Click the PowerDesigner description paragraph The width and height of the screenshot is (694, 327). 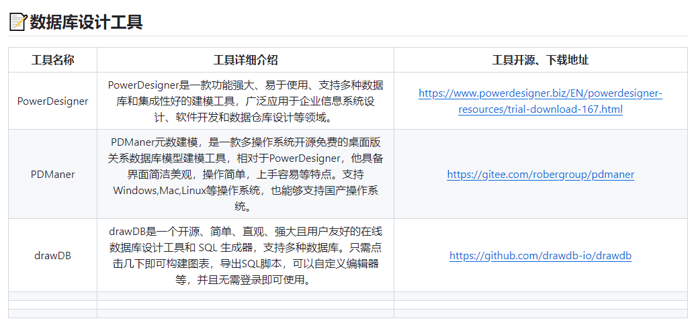tap(246, 101)
